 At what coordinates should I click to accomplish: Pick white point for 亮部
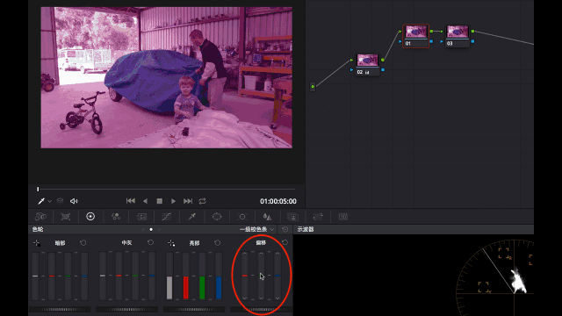[171, 243]
